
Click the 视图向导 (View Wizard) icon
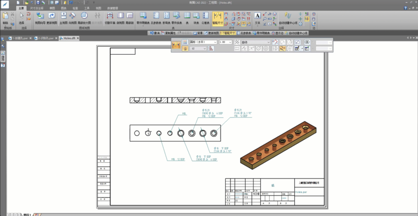pyautogui.click(x=40, y=18)
